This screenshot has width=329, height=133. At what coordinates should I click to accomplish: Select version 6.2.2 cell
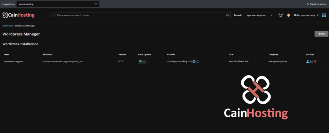pyautogui.click(x=121, y=62)
